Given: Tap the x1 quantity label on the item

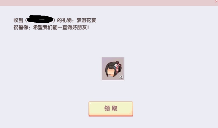Looking at the screenshot, I should tap(121, 77).
